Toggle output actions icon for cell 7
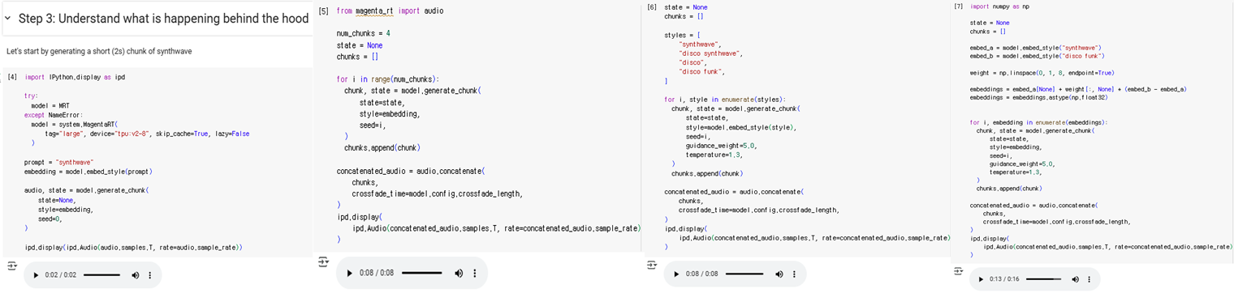Viewport: 1234px width, 293px height. (959, 271)
